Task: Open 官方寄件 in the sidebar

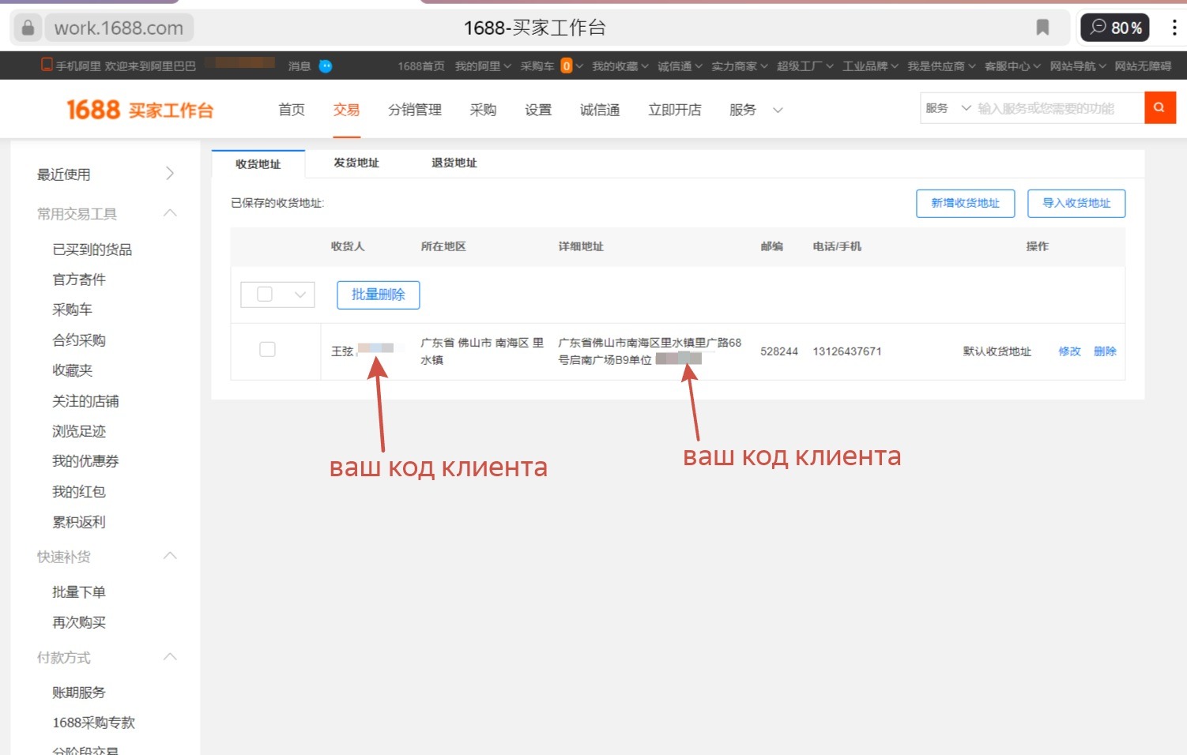Action: click(79, 280)
